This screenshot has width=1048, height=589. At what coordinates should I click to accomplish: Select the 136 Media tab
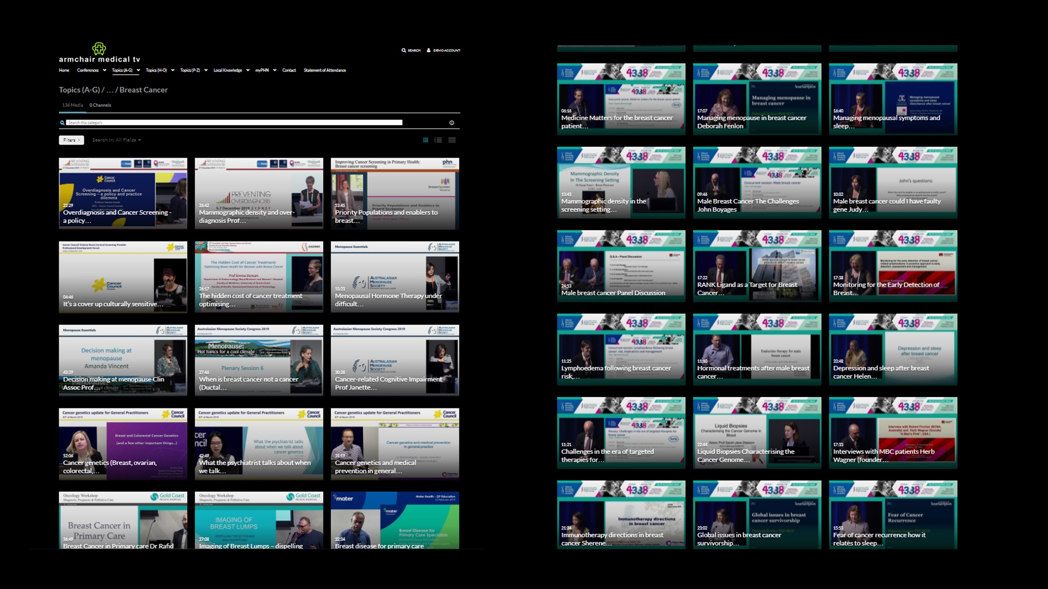coord(72,105)
